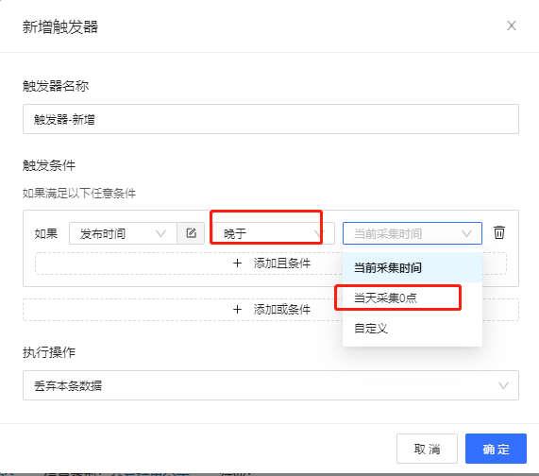Click chevron arrow in 丢弃本条数据 field
This screenshot has height=476, width=539.
[503, 385]
